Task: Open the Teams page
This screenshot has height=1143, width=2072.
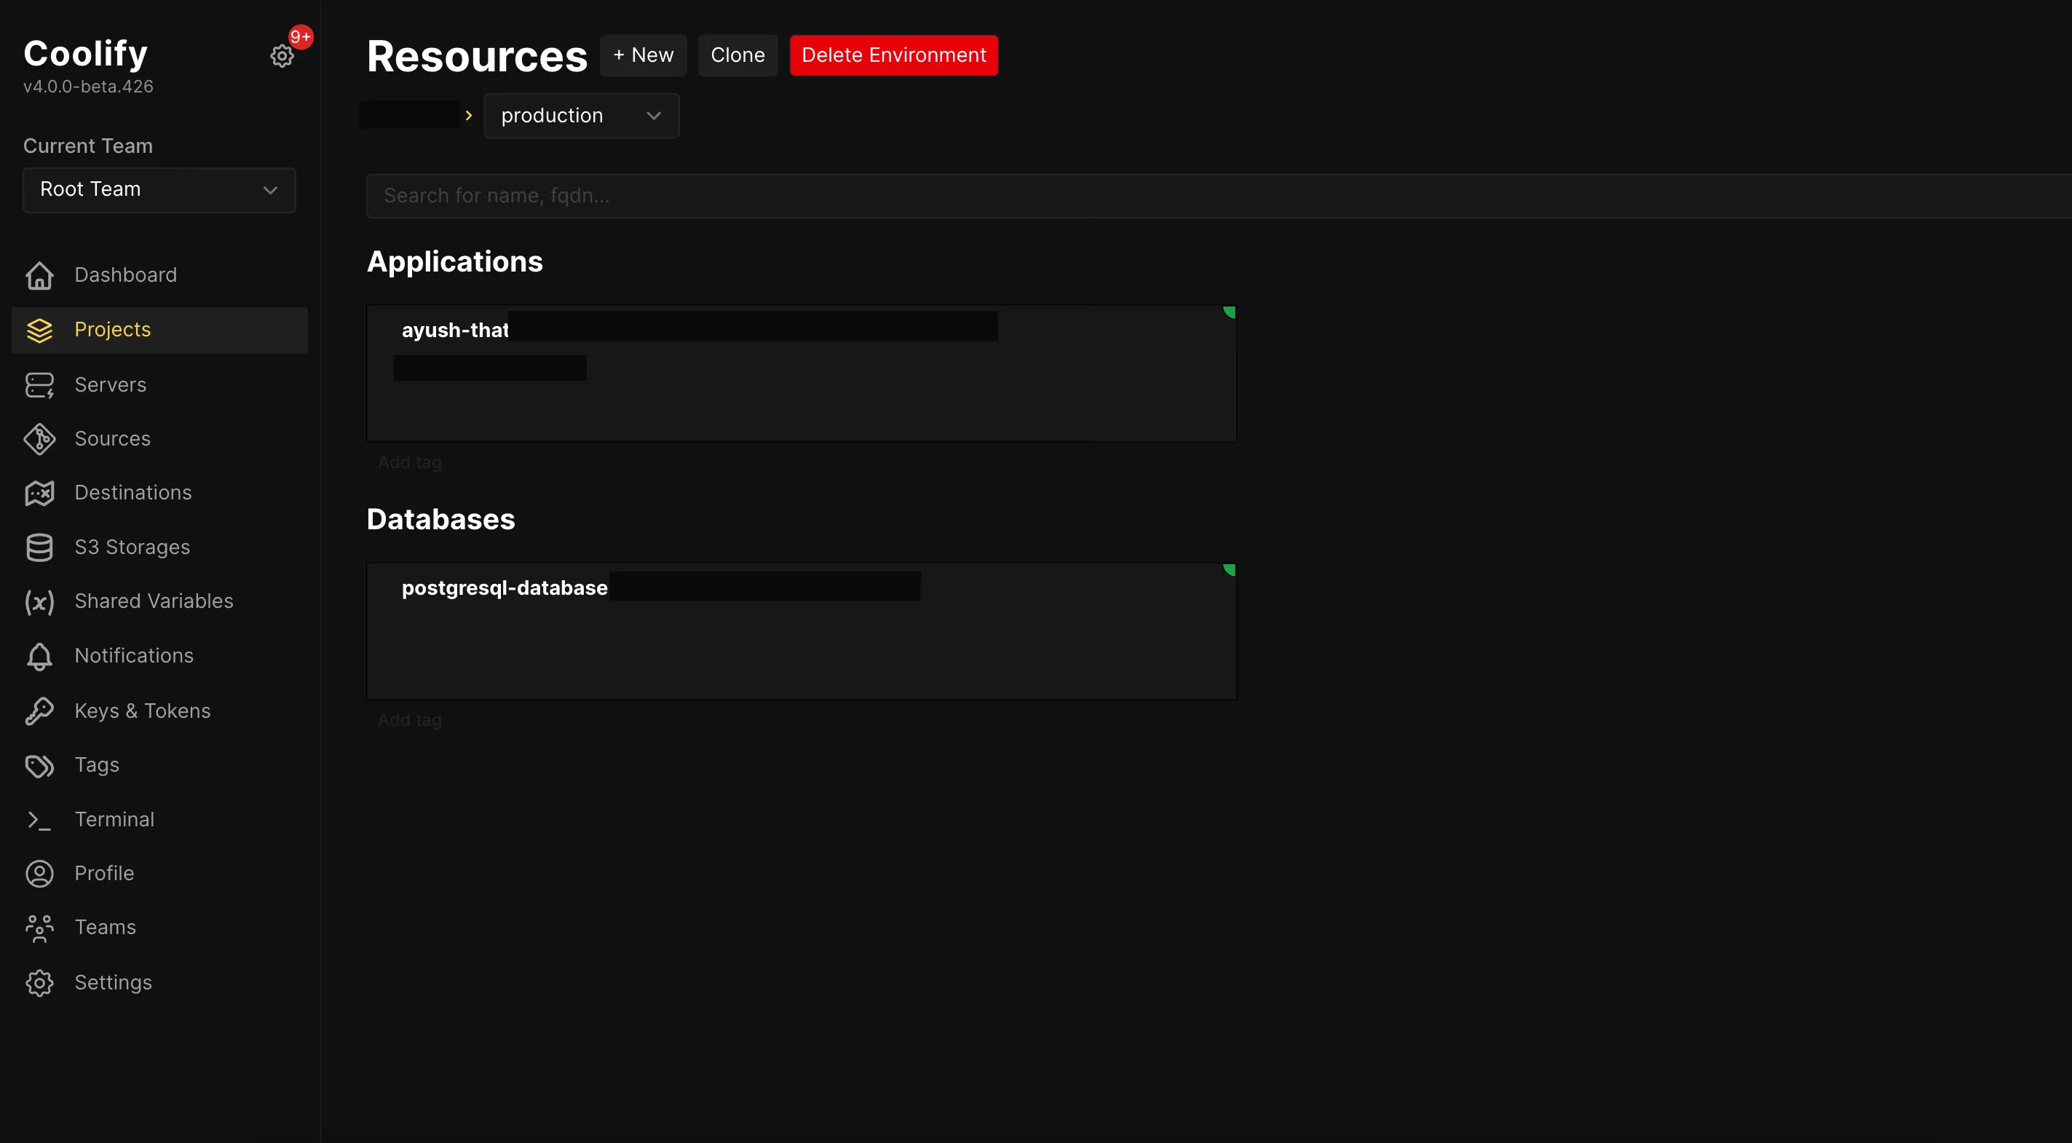Action: tap(105, 928)
